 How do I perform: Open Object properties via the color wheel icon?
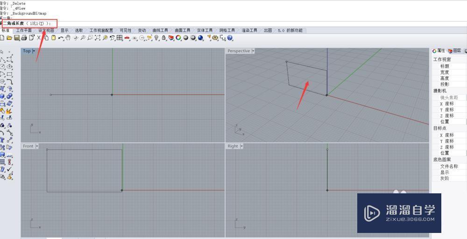(x=178, y=38)
